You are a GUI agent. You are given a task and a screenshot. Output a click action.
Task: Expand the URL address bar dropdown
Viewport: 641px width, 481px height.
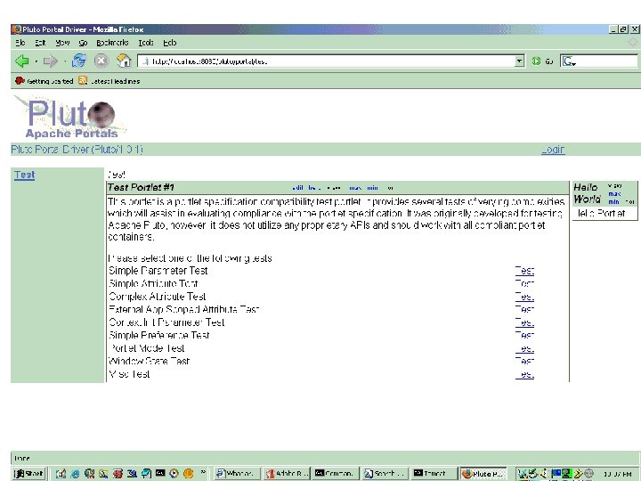[x=519, y=61]
